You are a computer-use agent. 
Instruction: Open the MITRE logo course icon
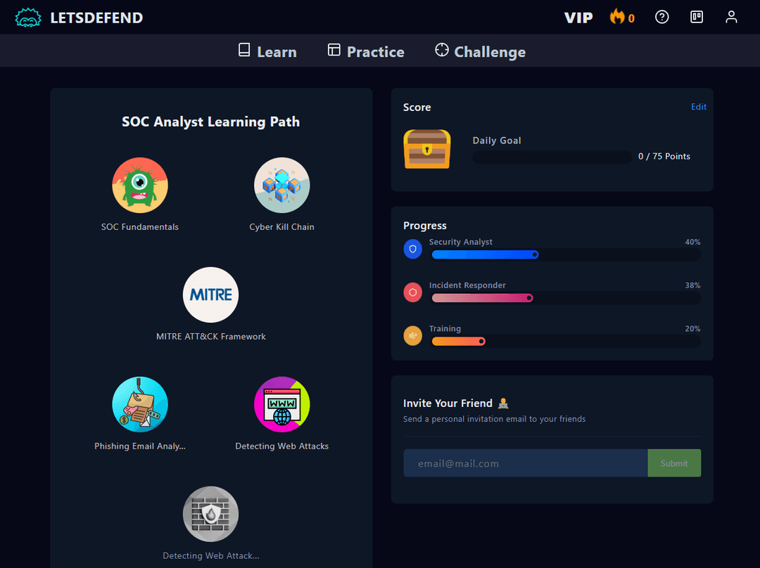tap(211, 295)
